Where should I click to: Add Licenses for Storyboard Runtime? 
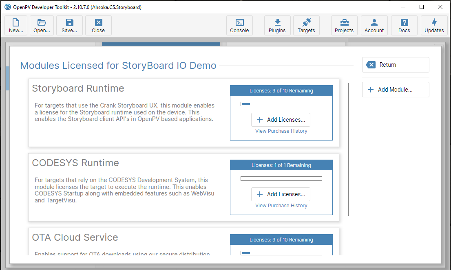click(x=281, y=120)
